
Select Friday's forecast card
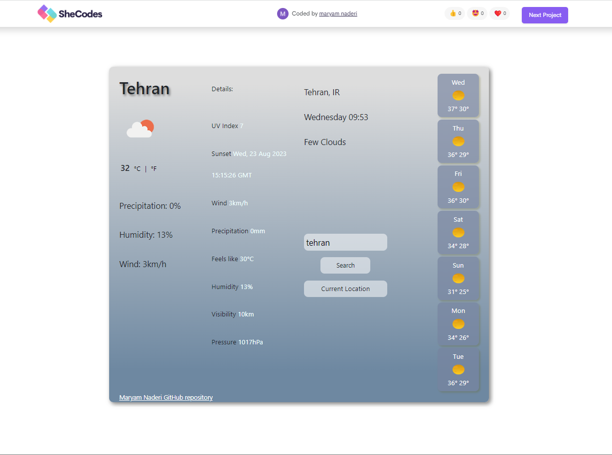pos(458,187)
